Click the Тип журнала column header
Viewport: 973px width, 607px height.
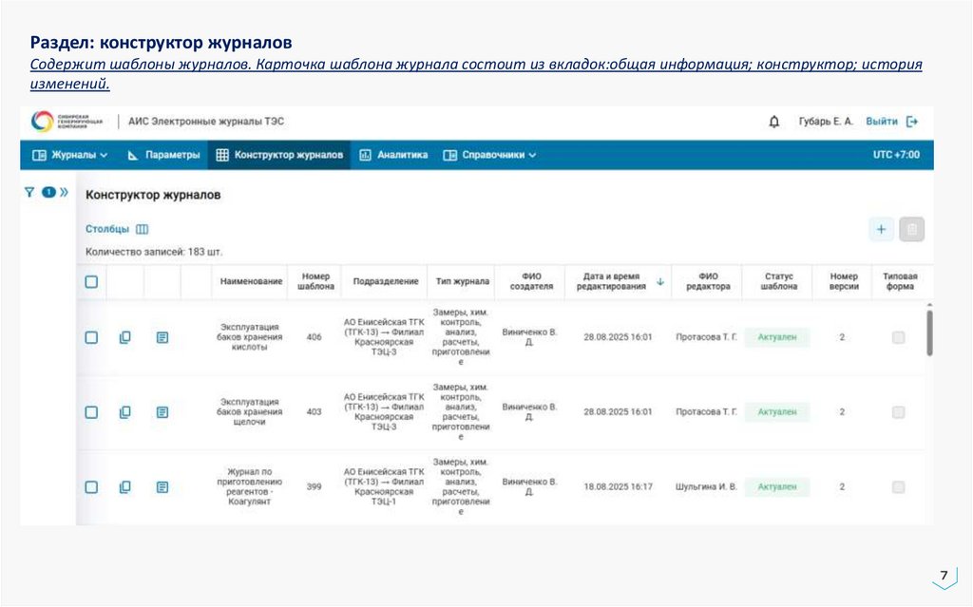click(463, 282)
